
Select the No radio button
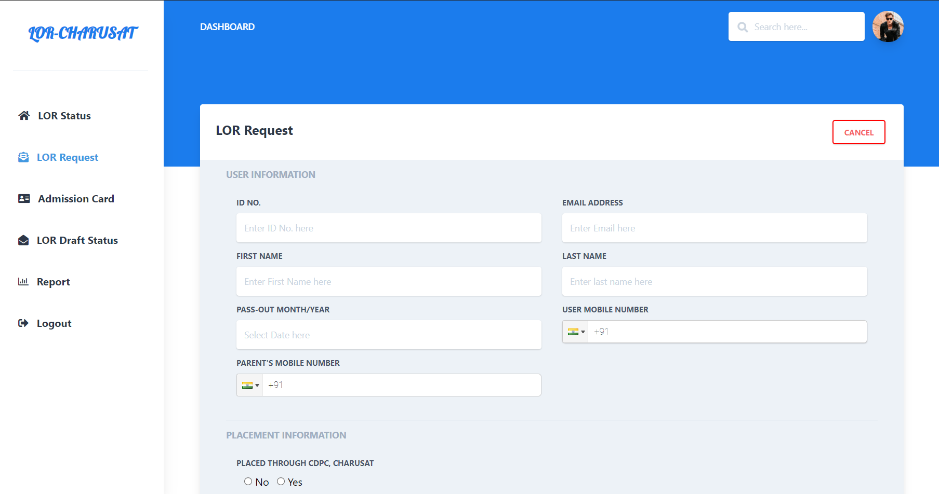(x=248, y=482)
